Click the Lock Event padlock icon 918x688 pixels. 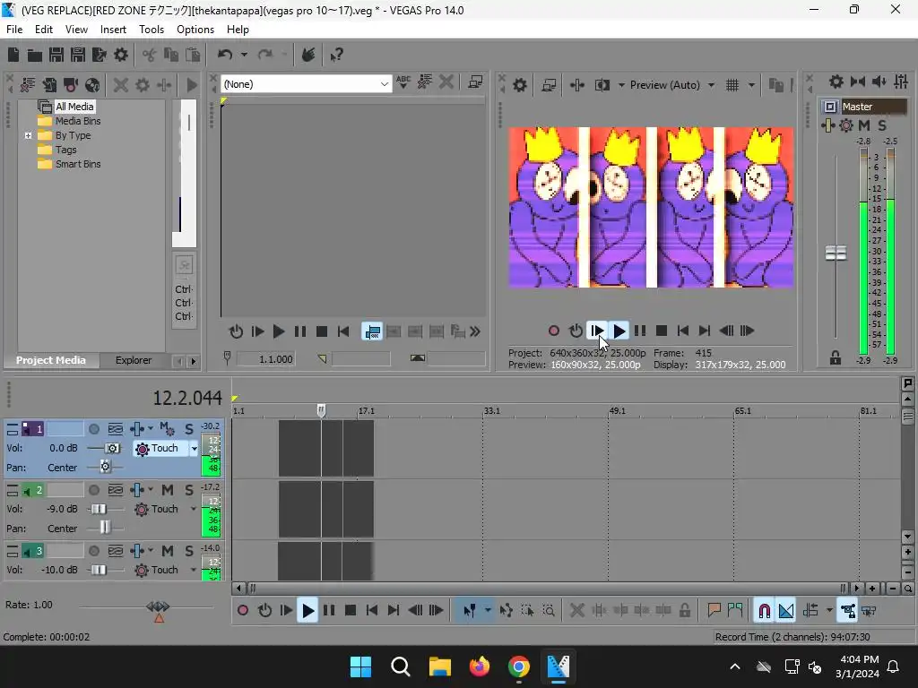pyautogui.click(x=685, y=611)
